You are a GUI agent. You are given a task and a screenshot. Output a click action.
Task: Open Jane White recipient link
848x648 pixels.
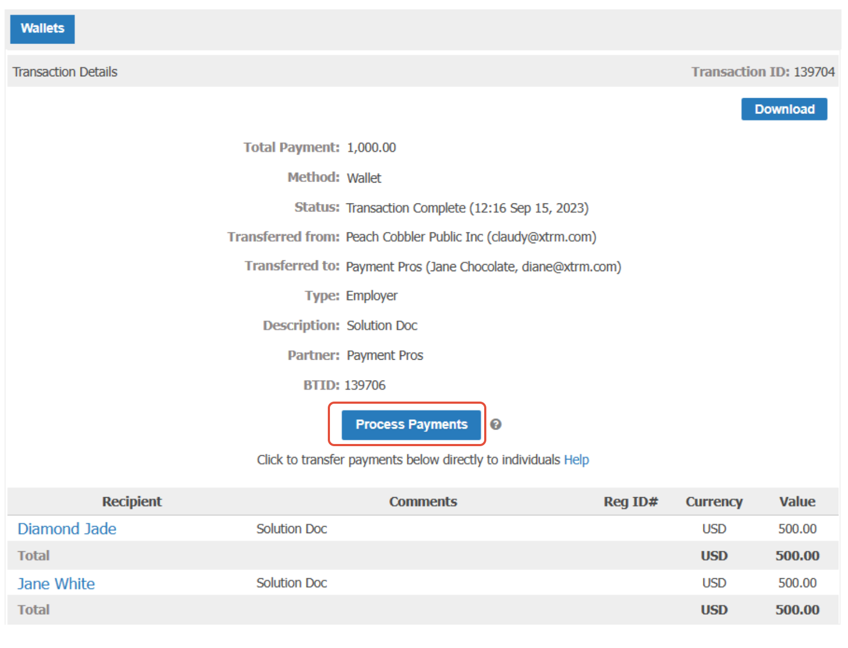point(56,584)
